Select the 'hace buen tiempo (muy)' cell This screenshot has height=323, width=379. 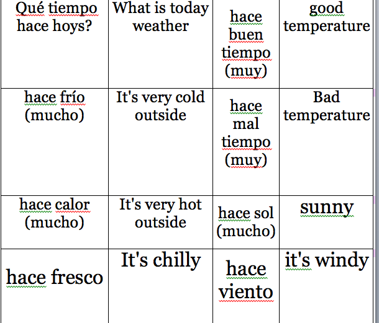tap(246, 43)
